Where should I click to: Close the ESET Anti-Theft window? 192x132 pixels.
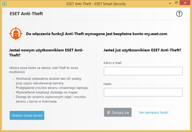pos(185,3)
